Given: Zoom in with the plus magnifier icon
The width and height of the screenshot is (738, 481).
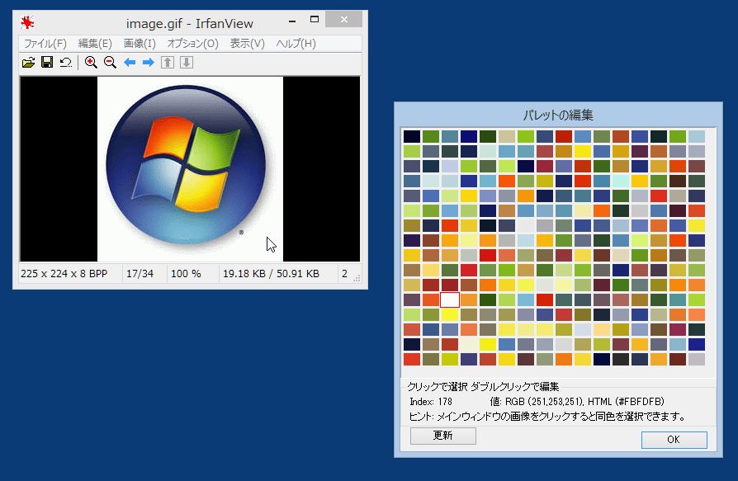Looking at the screenshot, I should coord(91,63).
